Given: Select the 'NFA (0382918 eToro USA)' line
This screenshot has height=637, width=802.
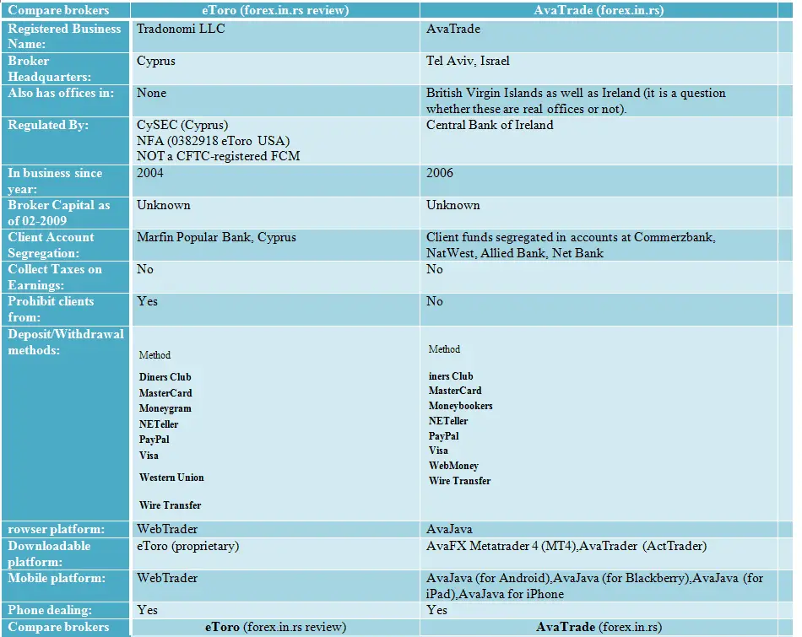Looking at the screenshot, I should pos(214,141).
